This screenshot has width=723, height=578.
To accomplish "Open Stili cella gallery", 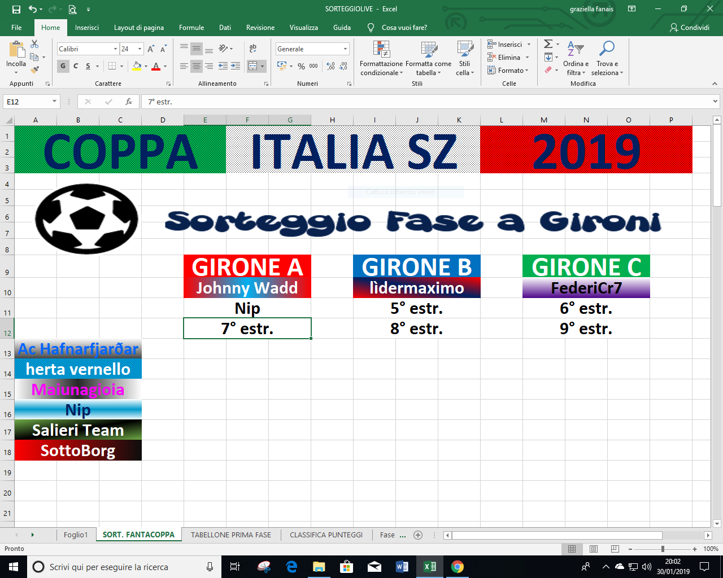I will click(x=464, y=58).
